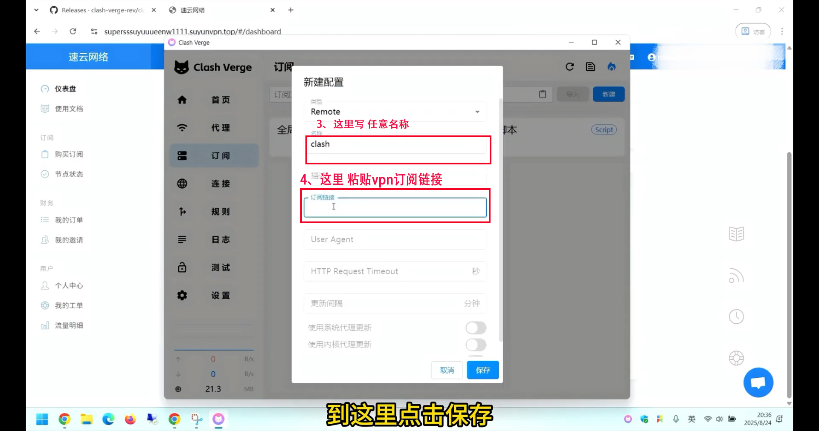Open the browser tab search dropdown arrow
This screenshot has width=819, height=431.
[x=36, y=10]
